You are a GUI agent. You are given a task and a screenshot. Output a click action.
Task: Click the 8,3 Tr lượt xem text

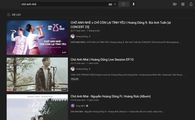pyautogui.click(x=78, y=31)
